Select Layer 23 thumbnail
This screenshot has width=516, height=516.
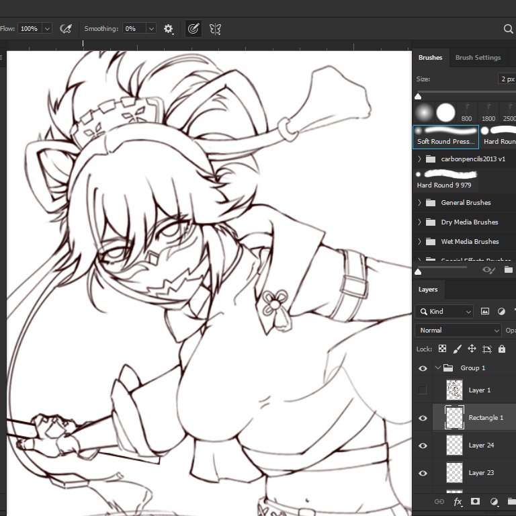pos(454,473)
